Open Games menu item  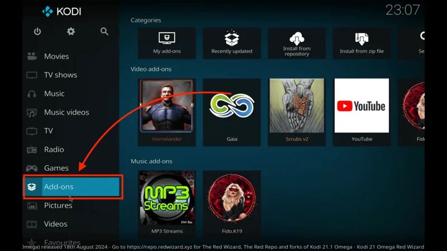point(71,168)
